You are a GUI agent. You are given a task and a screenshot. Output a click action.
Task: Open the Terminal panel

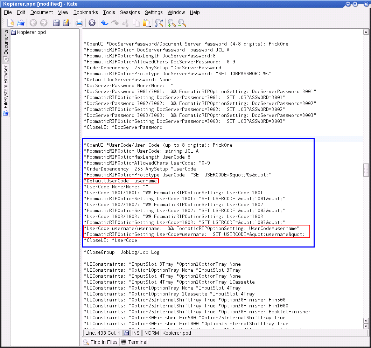pyautogui.click(x=134, y=342)
